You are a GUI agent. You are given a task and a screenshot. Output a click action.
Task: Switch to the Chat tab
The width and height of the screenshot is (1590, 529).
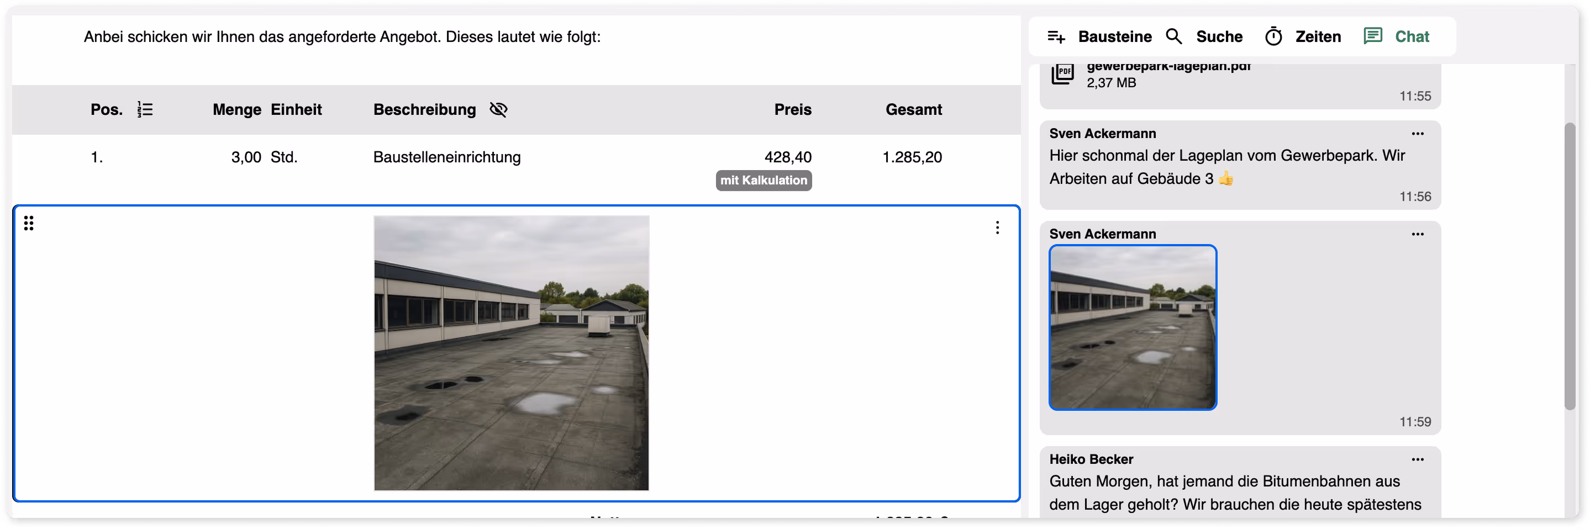1396,36
